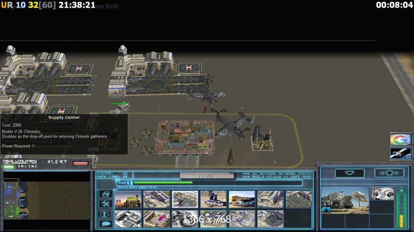Select the small dark tower right of the supply pile

[x=262, y=138]
